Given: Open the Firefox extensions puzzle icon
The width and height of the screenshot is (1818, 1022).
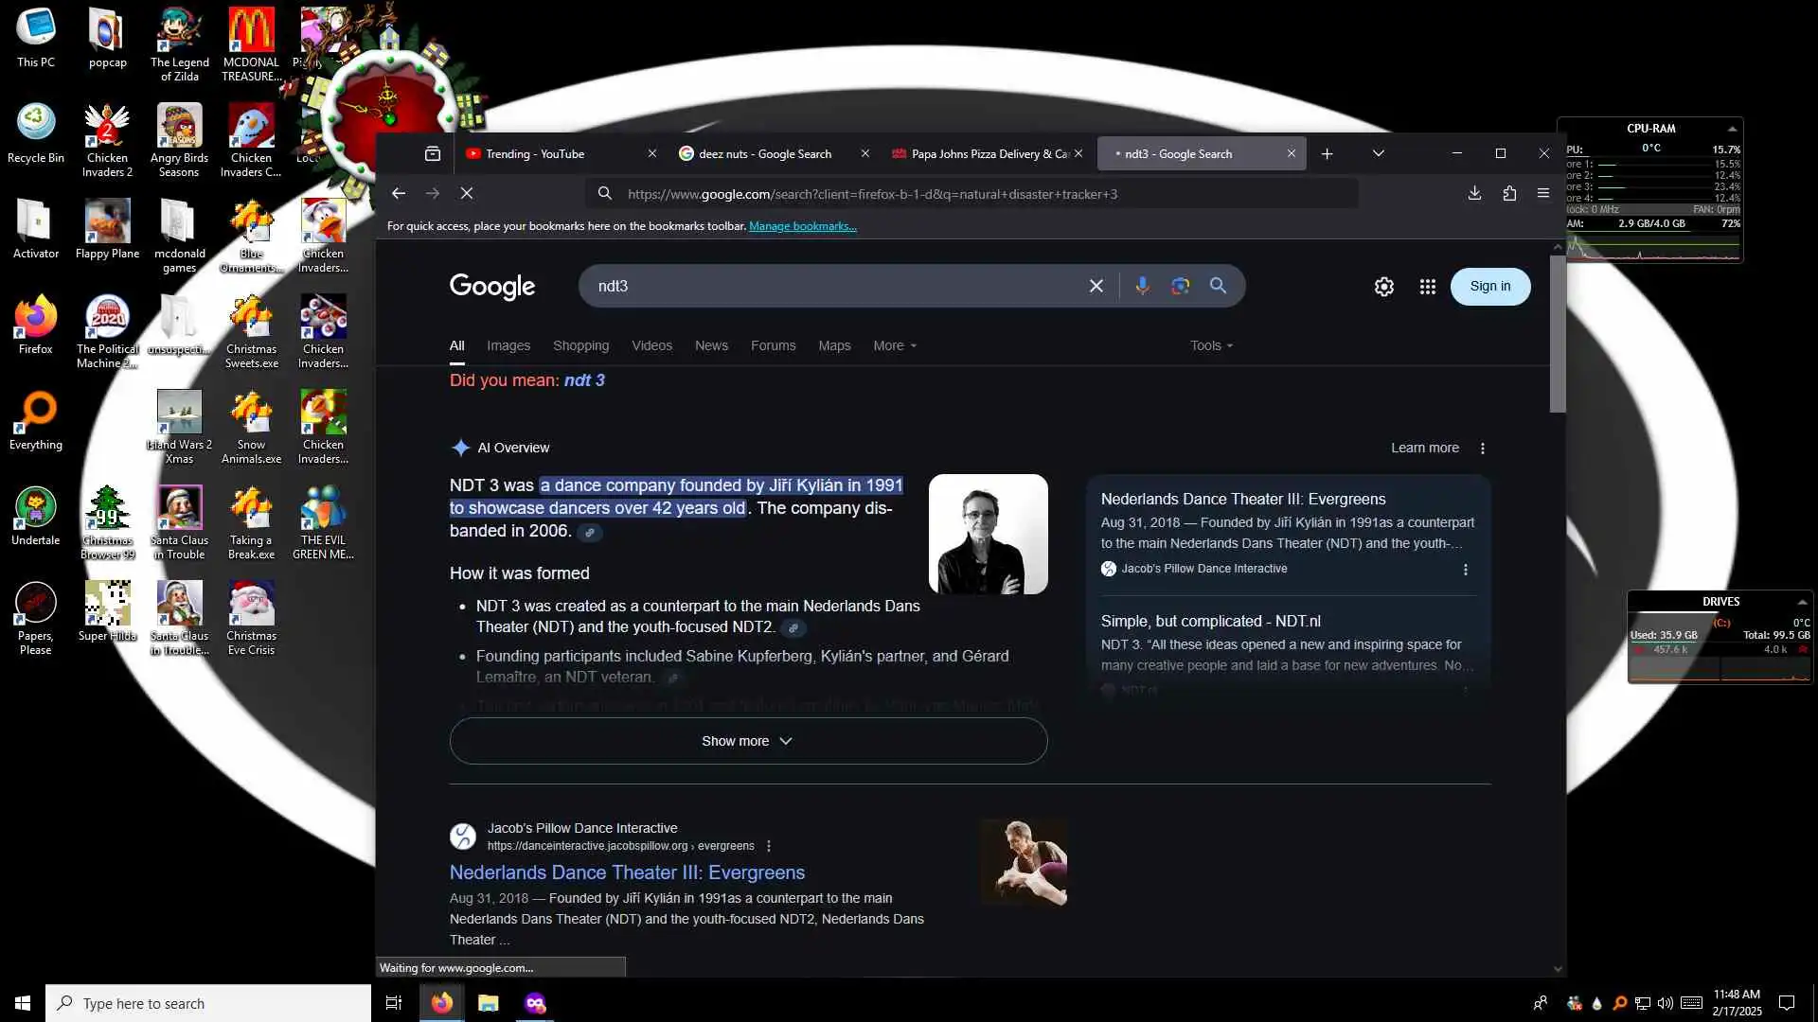Looking at the screenshot, I should click(1509, 193).
